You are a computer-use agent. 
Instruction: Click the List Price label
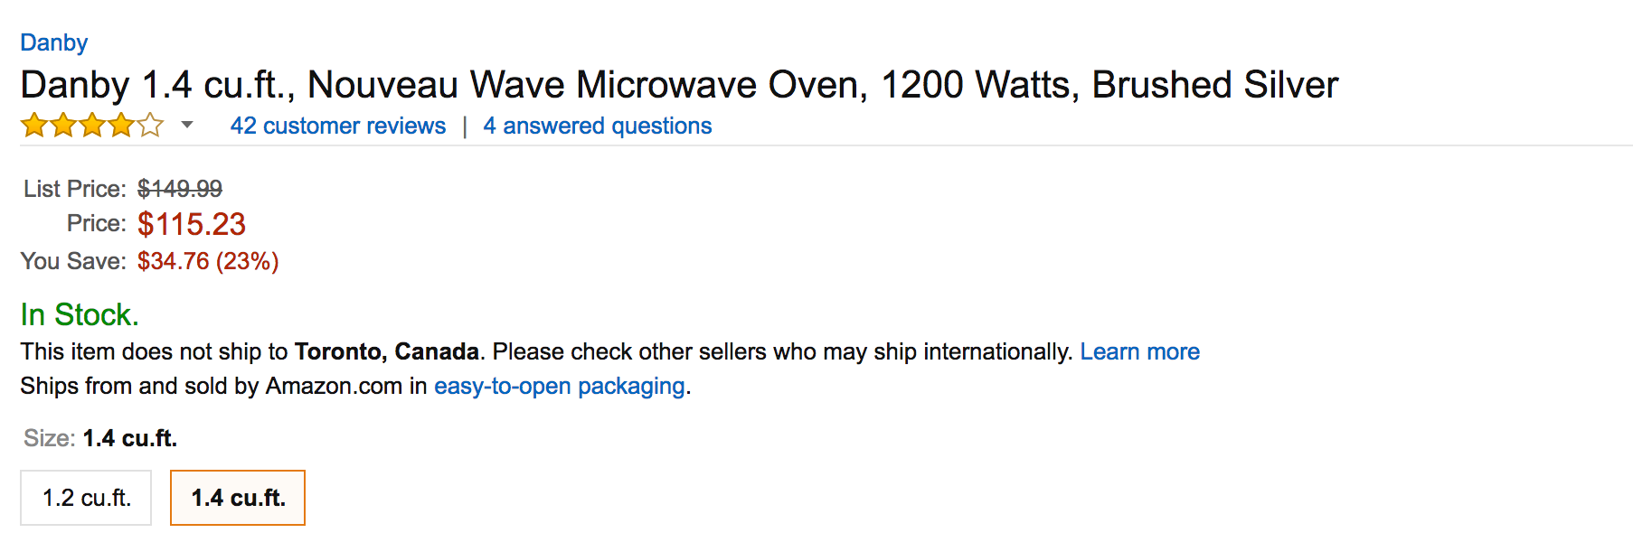[x=74, y=189]
